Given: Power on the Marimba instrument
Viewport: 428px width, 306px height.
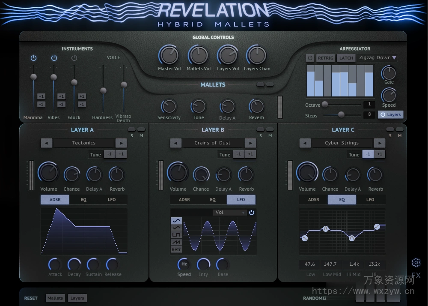Looking at the screenshot, I should pyautogui.click(x=33, y=58).
